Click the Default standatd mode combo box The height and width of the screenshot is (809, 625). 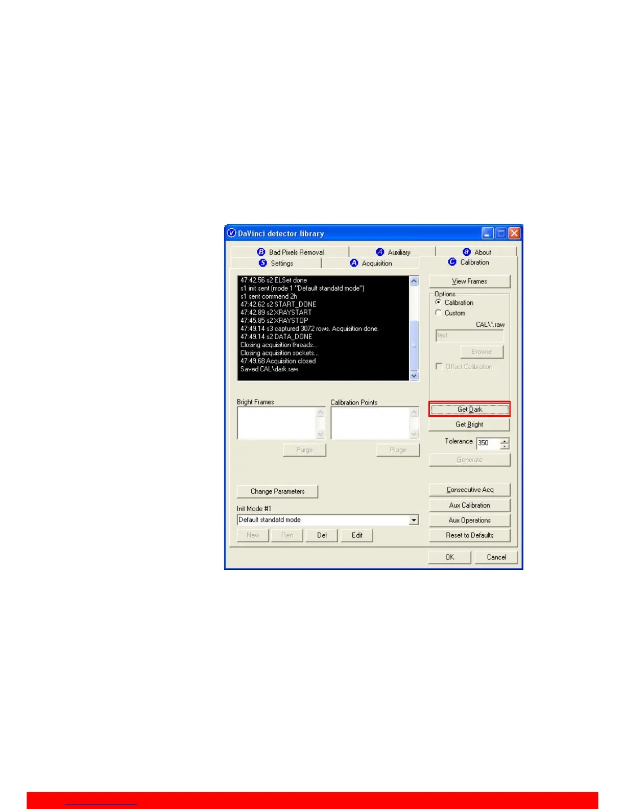pos(328,520)
